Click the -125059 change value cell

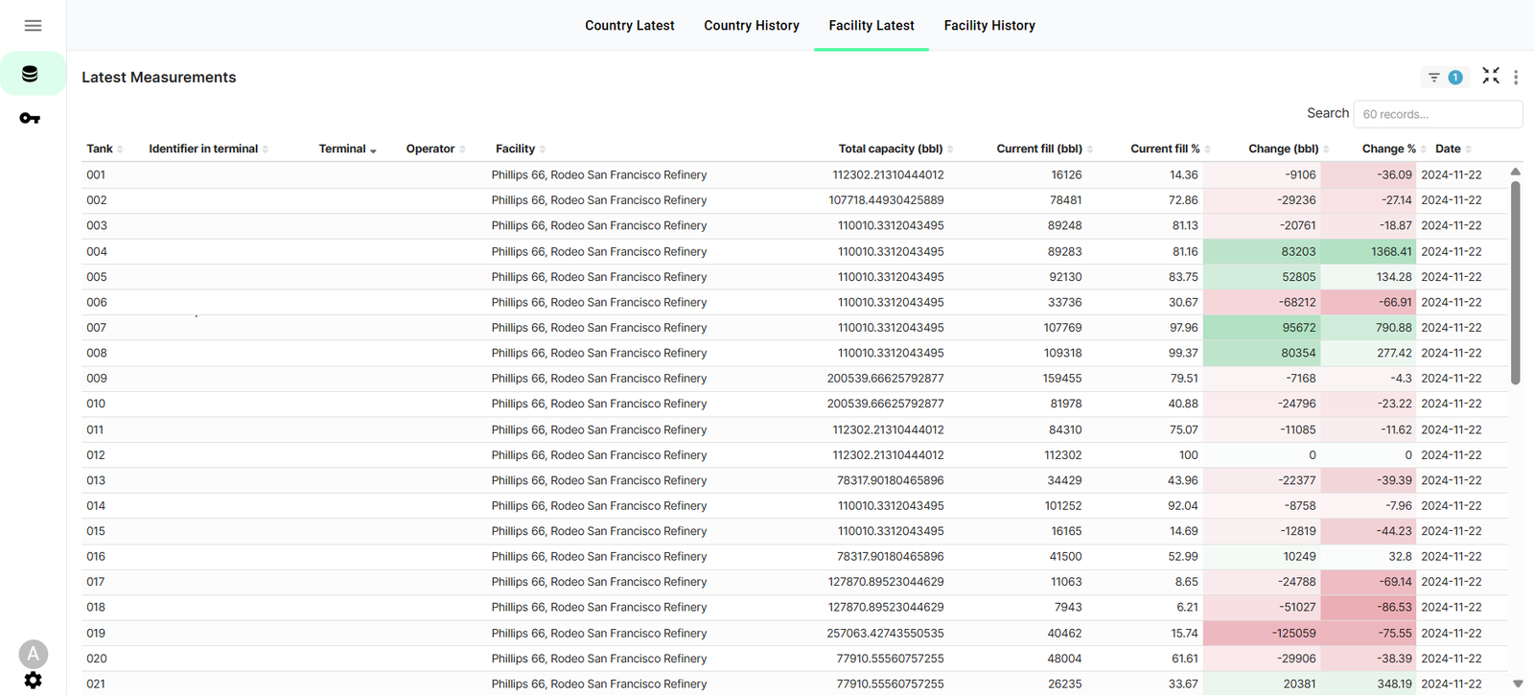[1262, 634]
